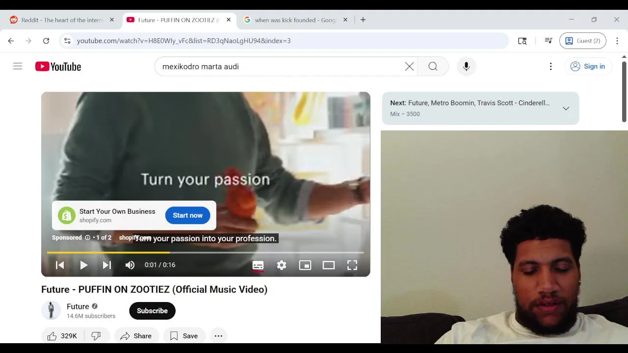
Task: Like the video (329K)
Action: click(x=63, y=336)
